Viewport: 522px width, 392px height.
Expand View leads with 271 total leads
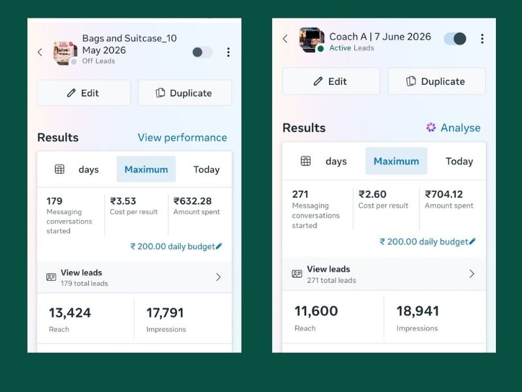pyautogui.click(x=384, y=274)
